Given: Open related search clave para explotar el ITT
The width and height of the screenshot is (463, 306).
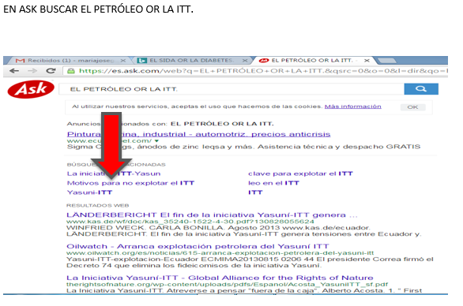Looking at the screenshot, I should 300,174.
